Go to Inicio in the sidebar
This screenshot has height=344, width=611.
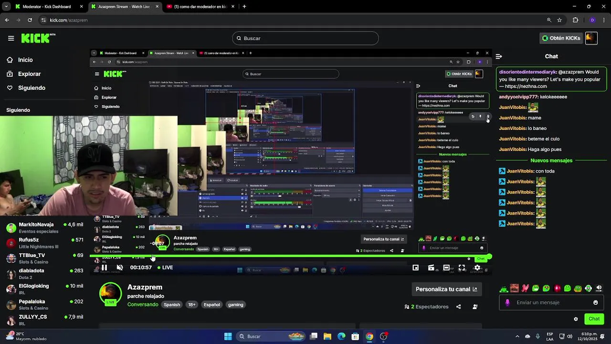coord(20,60)
